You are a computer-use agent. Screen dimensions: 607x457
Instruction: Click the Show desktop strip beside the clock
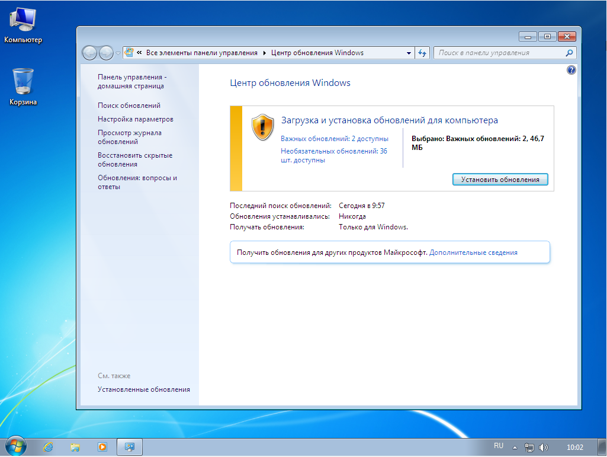602,448
